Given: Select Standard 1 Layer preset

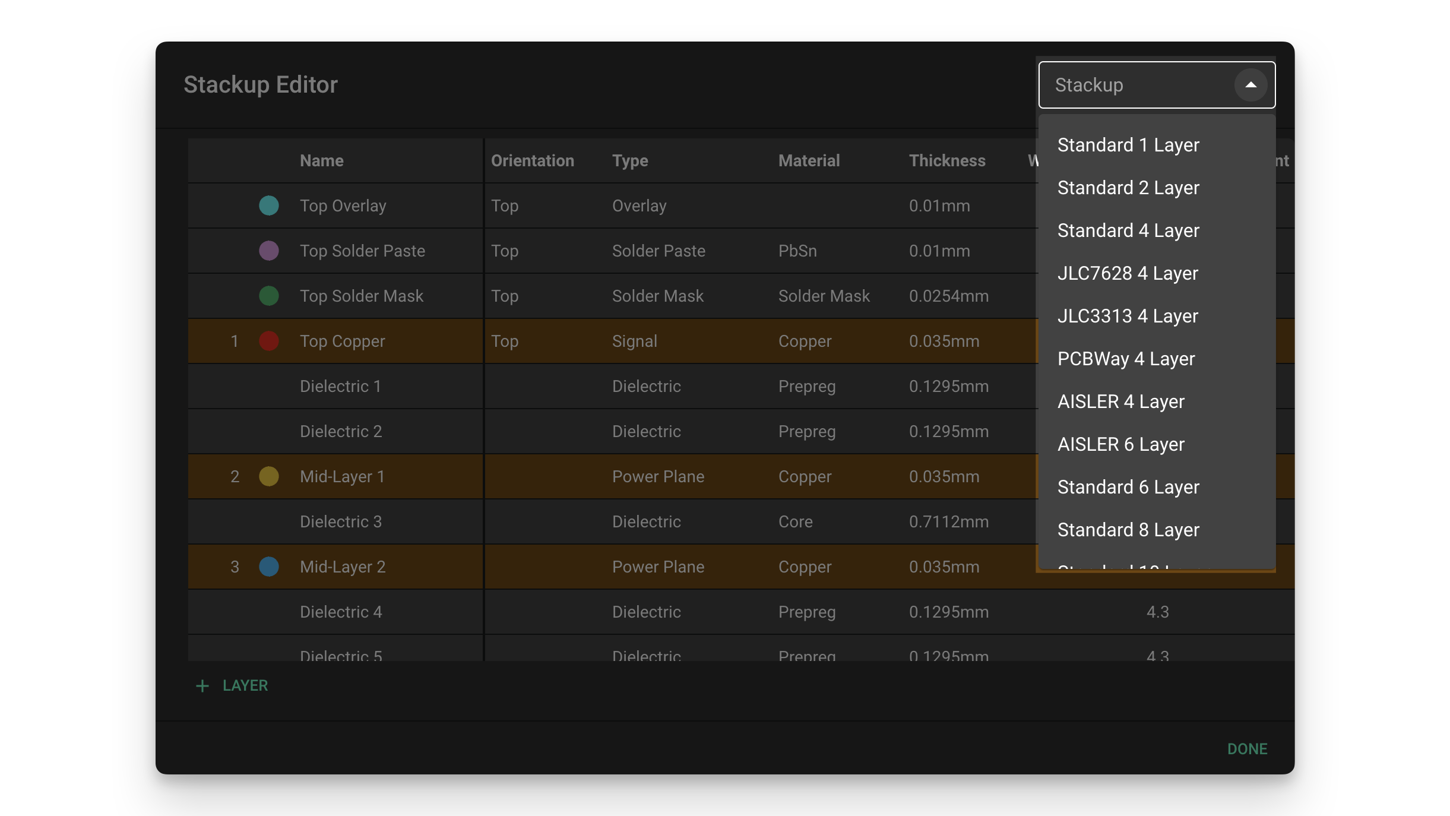Looking at the screenshot, I should point(1157,145).
